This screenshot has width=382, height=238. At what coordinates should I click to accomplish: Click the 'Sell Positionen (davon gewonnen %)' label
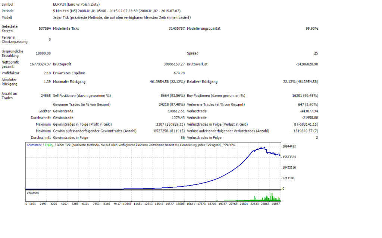(x=82, y=96)
